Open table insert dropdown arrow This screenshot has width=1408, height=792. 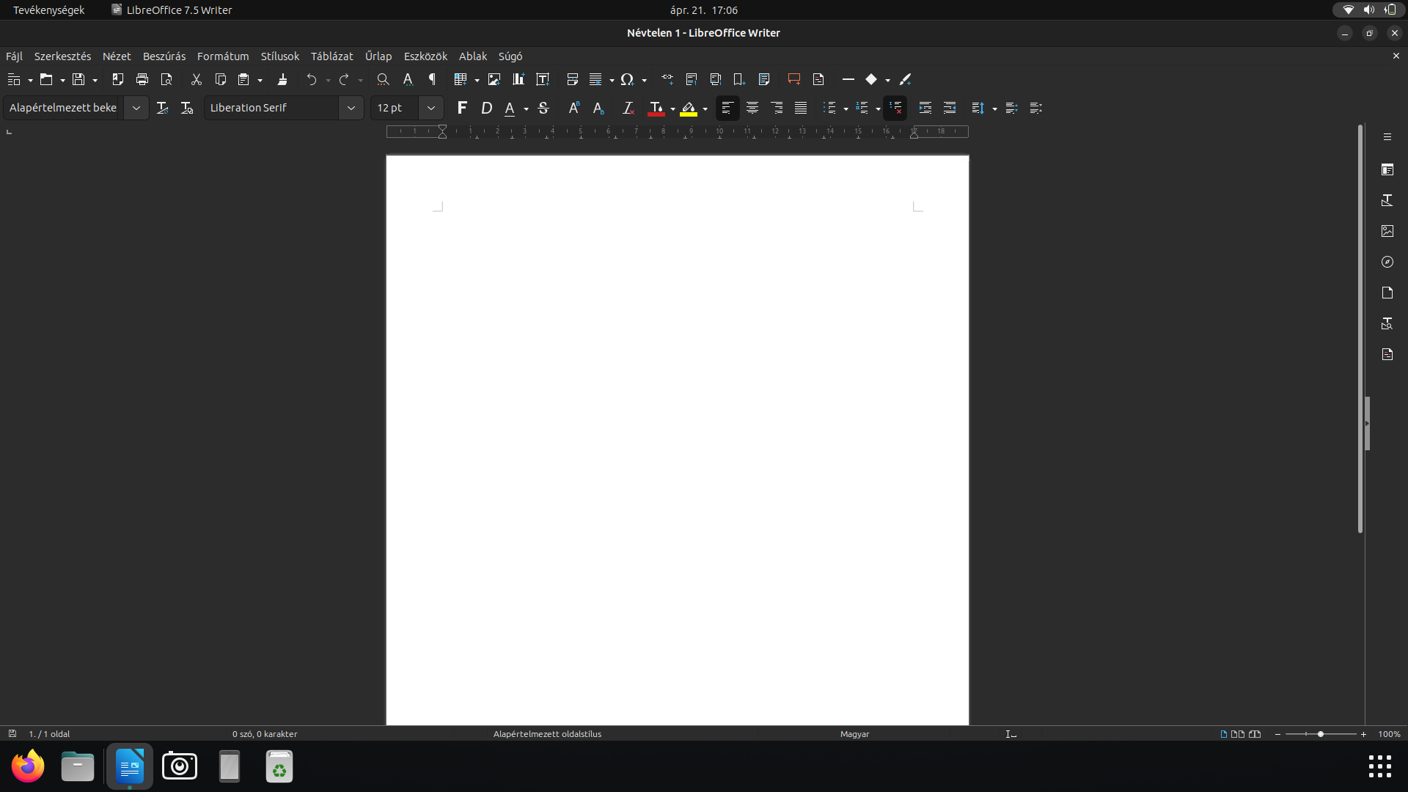[477, 80]
